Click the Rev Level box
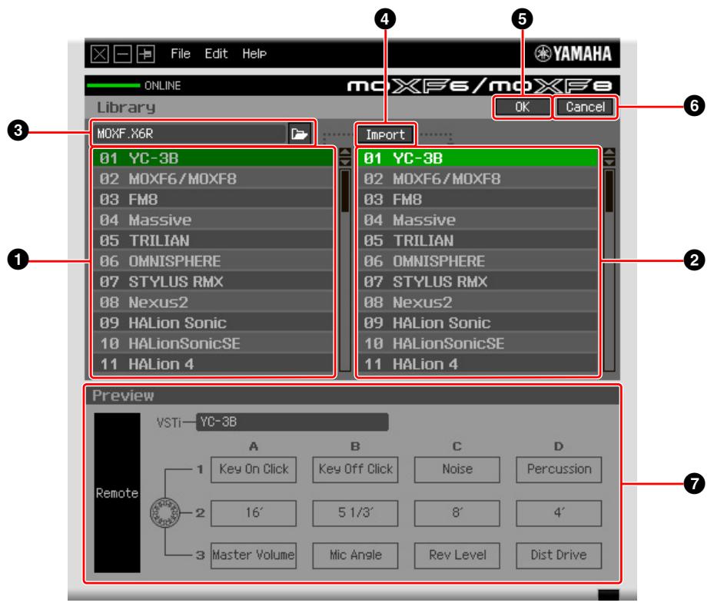The width and height of the screenshot is (714, 606). click(457, 555)
